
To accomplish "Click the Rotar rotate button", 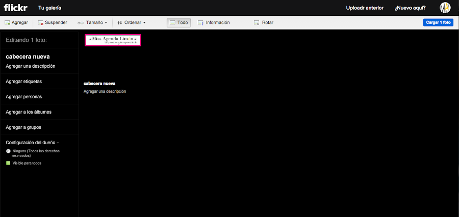I will tap(264, 22).
